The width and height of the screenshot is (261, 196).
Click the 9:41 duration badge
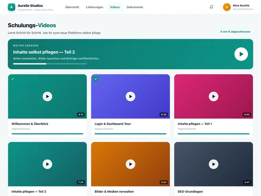tap(247, 182)
